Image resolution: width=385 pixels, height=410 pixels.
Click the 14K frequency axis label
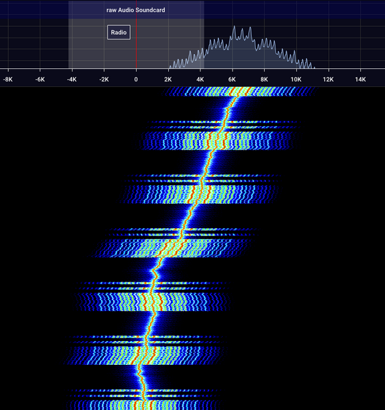click(360, 79)
